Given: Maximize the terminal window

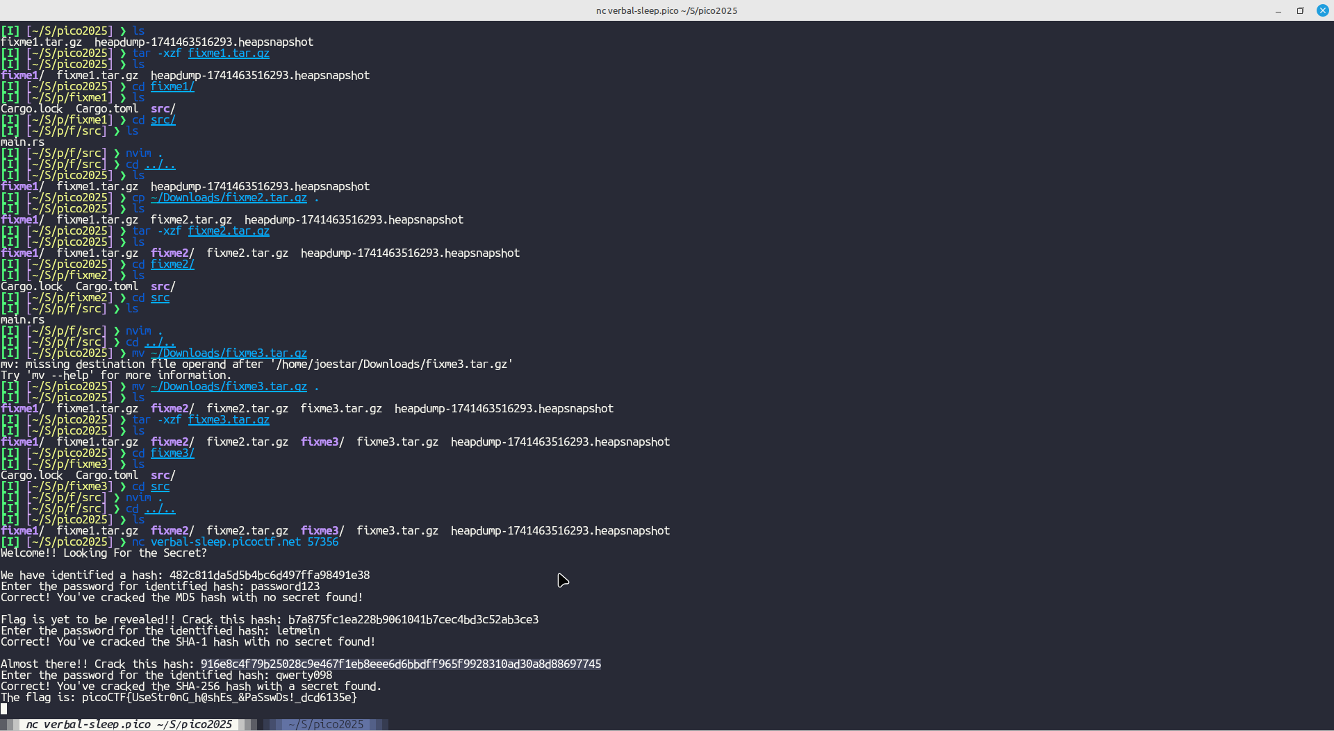Looking at the screenshot, I should pos(1300,10).
